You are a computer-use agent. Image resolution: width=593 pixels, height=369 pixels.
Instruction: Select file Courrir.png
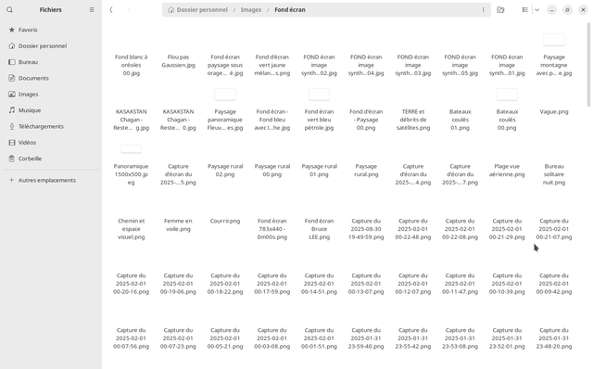(x=225, y=221)
